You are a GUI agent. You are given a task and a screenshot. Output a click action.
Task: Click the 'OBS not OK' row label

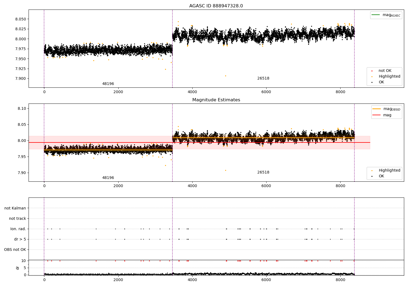15,250
